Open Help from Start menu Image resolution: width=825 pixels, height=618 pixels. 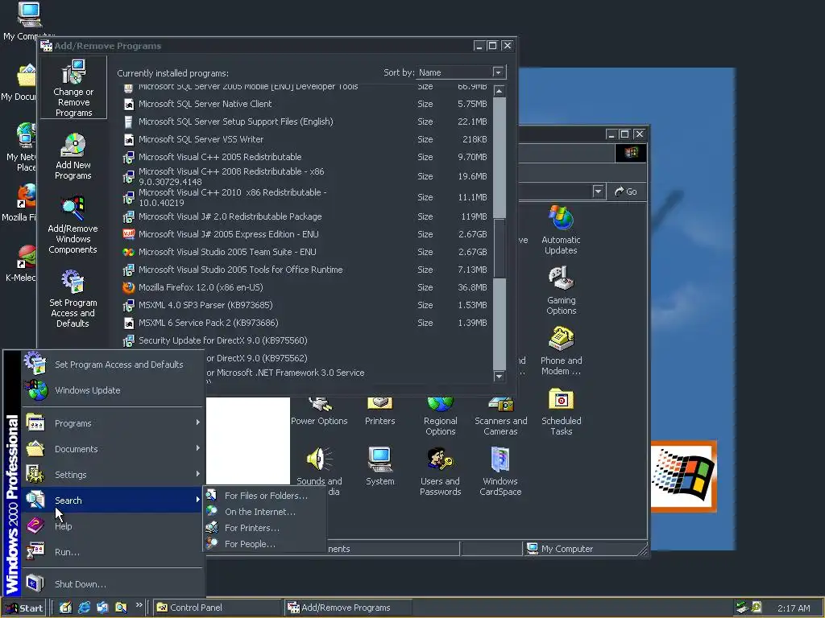[112, 525]
